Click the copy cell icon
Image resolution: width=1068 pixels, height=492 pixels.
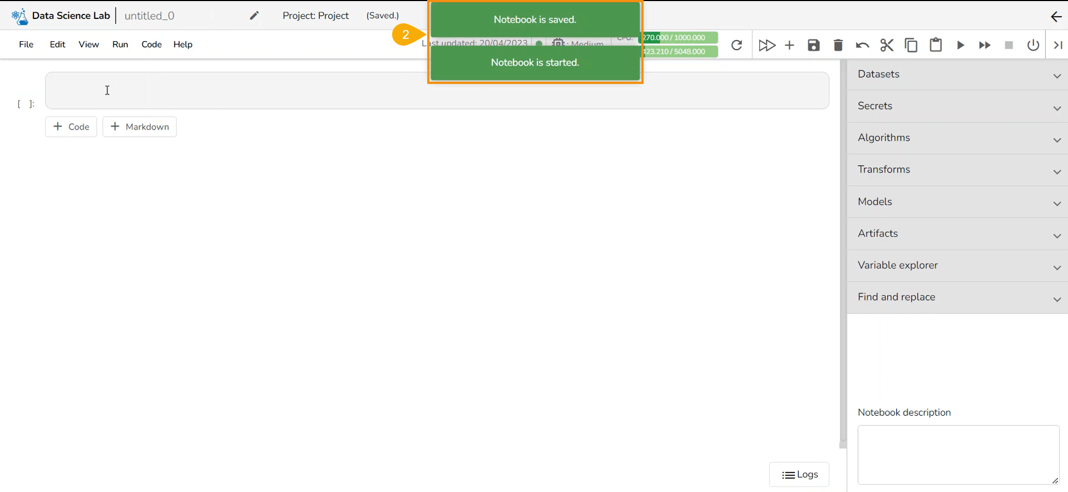click(911, 45)
